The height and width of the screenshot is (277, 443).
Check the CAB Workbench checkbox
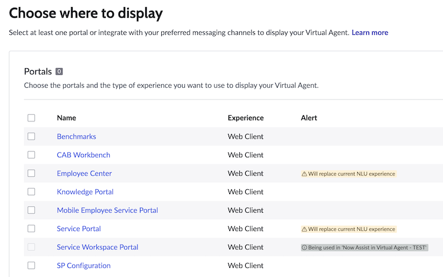(31, 154)
